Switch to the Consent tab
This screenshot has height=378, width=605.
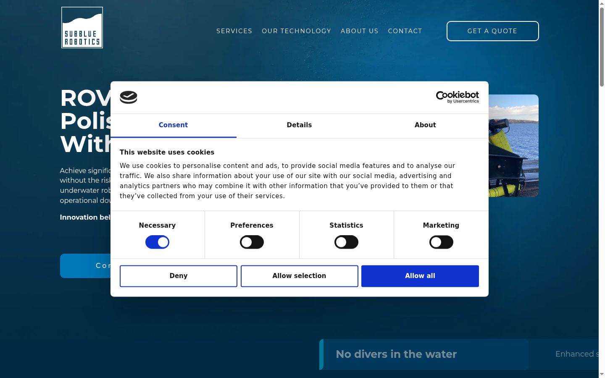click(x=173, y=125)
